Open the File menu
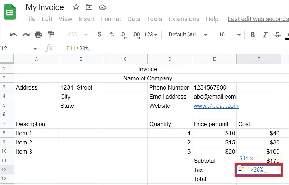Image resolution: width=289 pixels, height=185 pixels. click(30, 19)
